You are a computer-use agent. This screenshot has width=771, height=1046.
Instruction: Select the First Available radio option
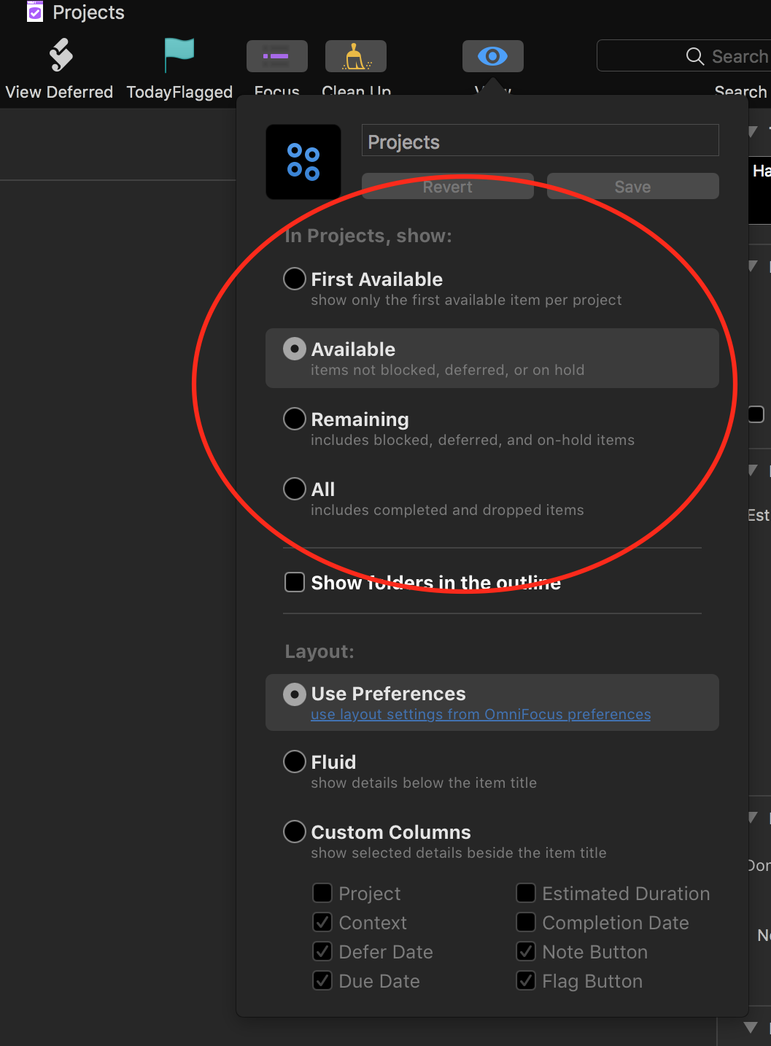point(295,279)
